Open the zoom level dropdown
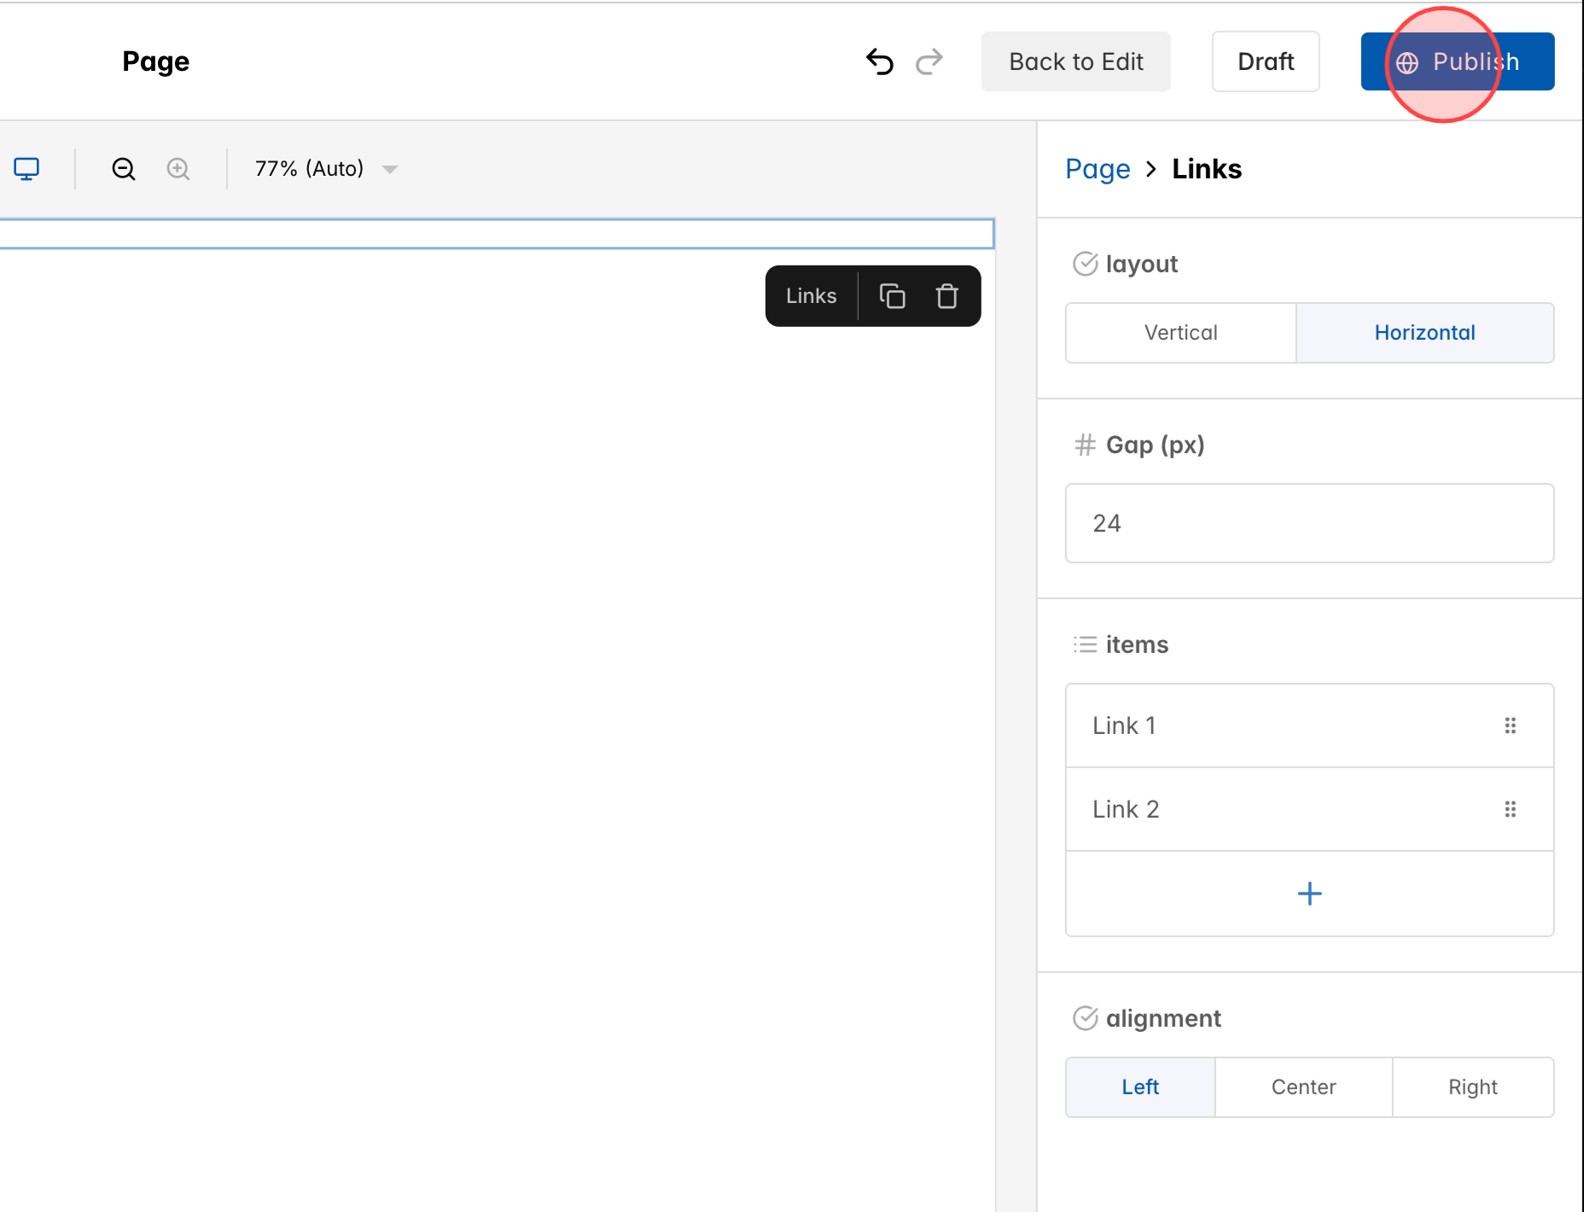The width and height of the screenshot is (1584, 1212). [x=390, y=169]
